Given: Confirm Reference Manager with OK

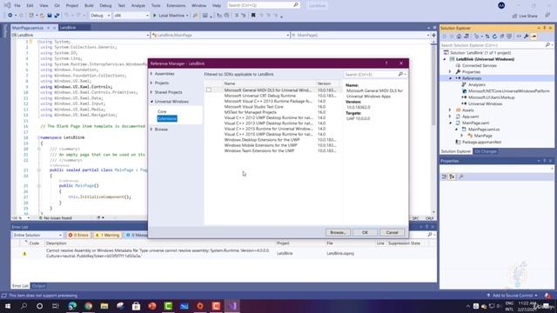Looking at the screenshot, I should (365, 232).
